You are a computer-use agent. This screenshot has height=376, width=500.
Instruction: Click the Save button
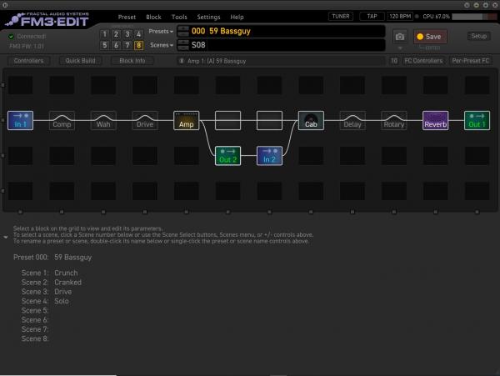(430, 37)
